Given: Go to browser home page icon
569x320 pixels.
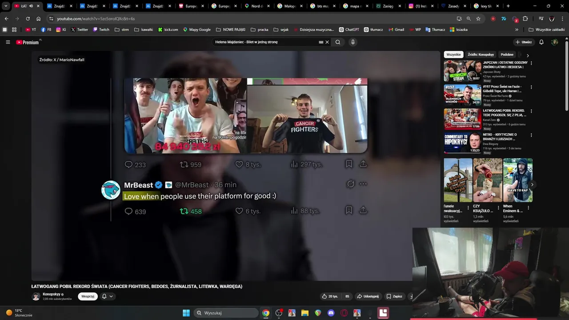Looking at the screenshot, I should (x=38, y=19).
